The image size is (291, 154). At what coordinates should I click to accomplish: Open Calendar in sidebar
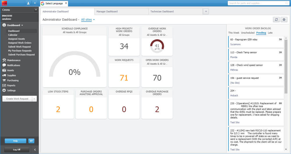[13, 35]
